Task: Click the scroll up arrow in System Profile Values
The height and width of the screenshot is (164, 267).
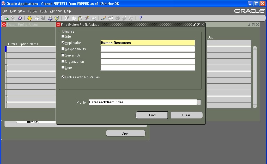Action: tap(255, 48)
